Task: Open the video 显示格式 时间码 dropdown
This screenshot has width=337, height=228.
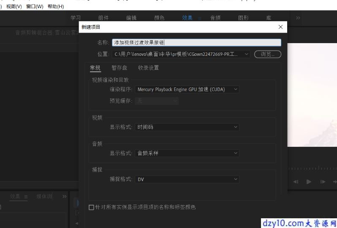Action: click(x=187, y=127)
